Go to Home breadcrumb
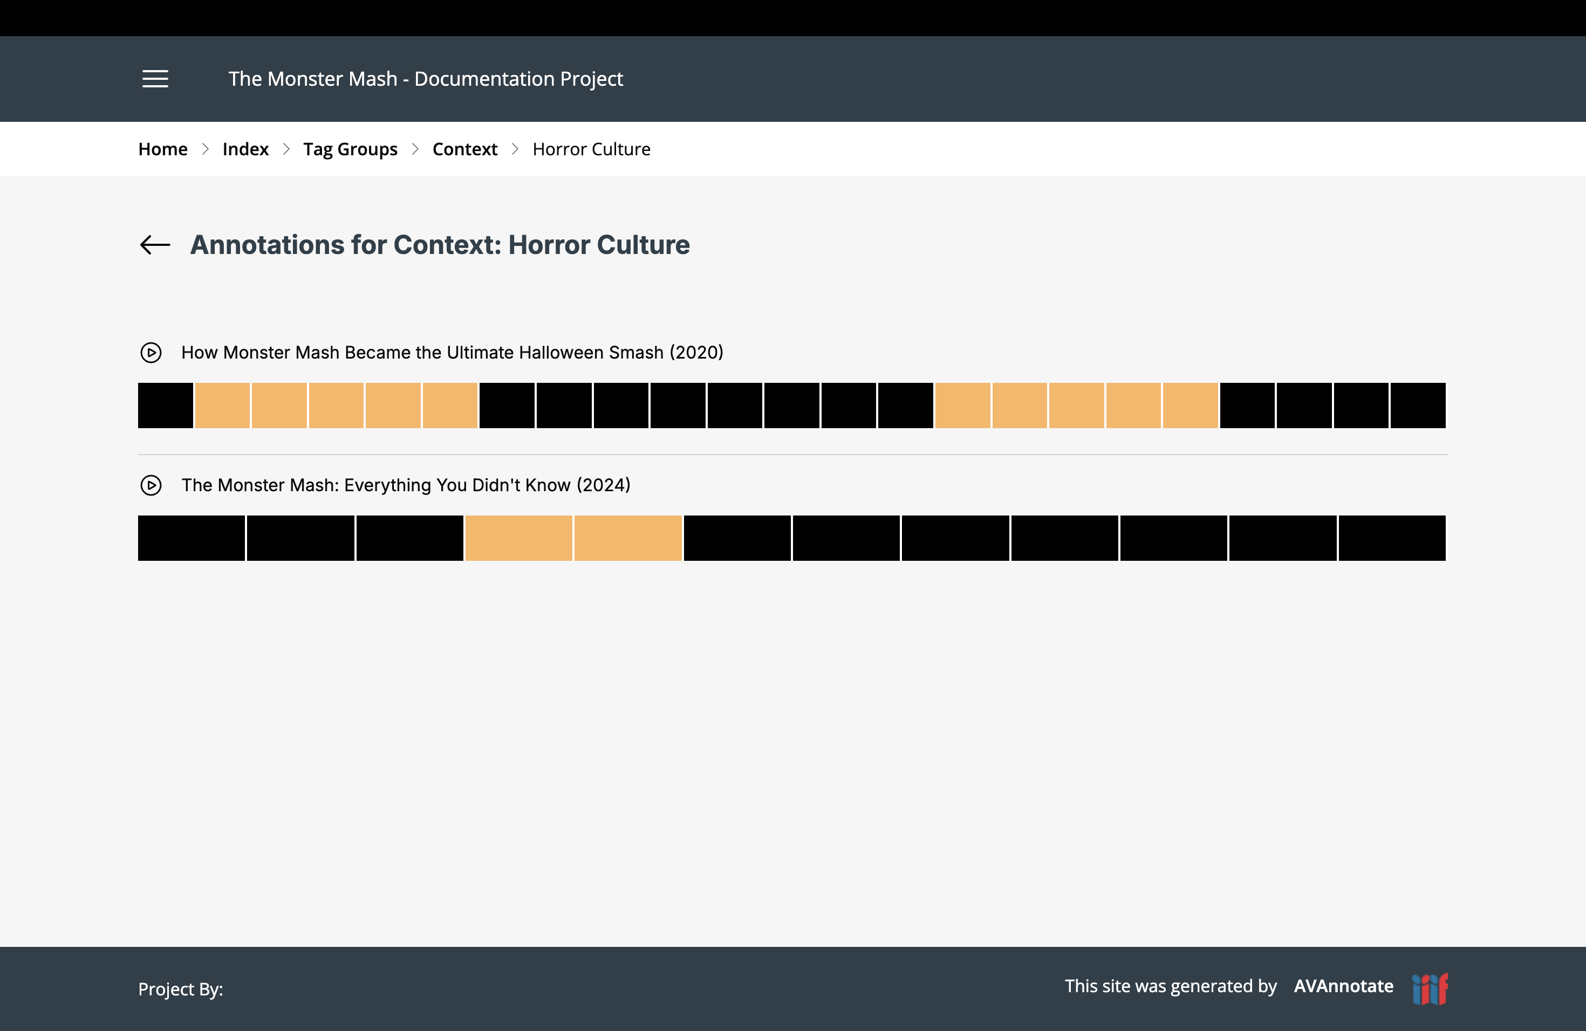The width and height of the screenshot is (1586, 1031). pyautogui.click(x=162, y=149)
